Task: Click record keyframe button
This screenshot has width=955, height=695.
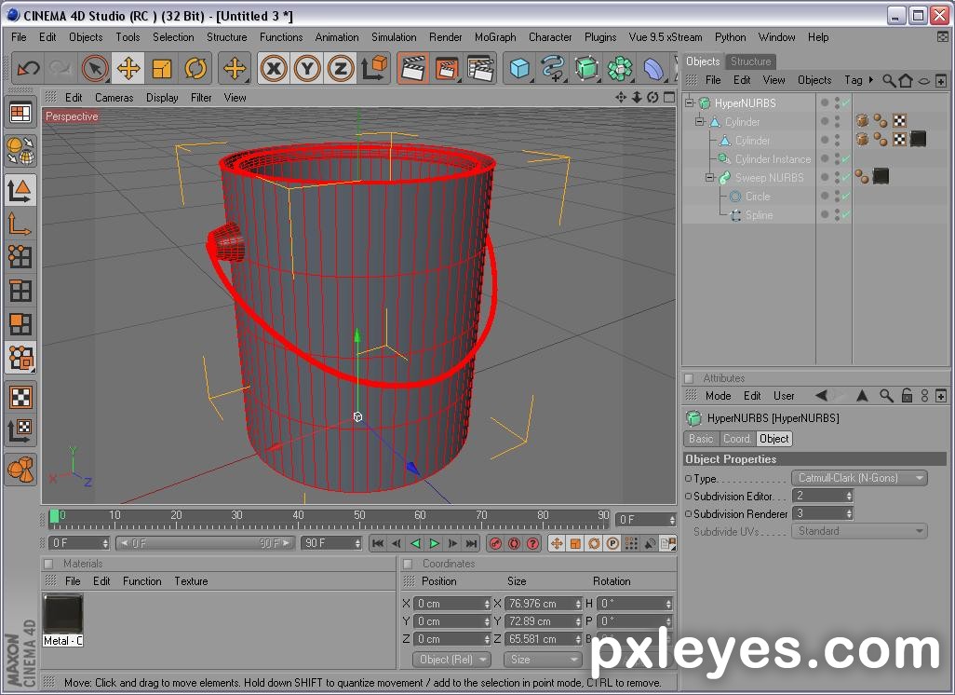Action: pos(496,543)
